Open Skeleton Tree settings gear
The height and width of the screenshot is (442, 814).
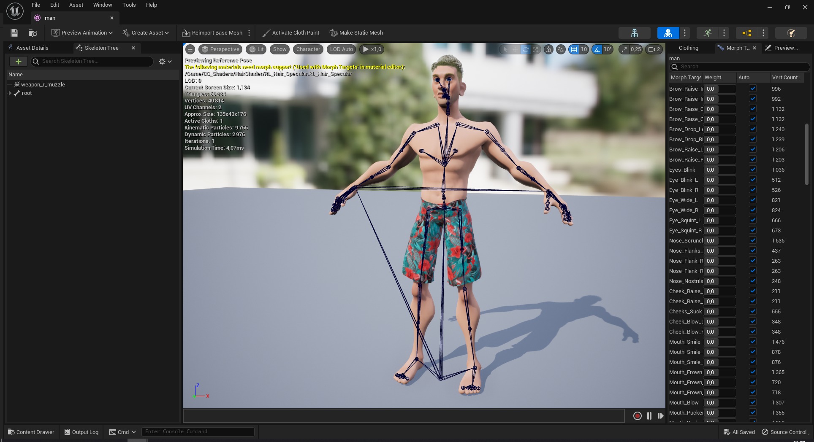[165, 62]
